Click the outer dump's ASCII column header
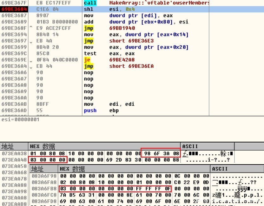The image size is (264, 206). 190,147
